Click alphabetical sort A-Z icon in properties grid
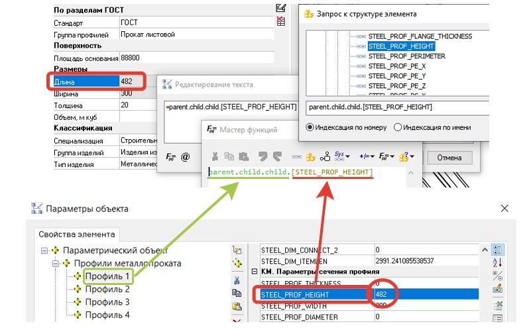This screenshot has height=330, width=527. [x=497, y=263]
